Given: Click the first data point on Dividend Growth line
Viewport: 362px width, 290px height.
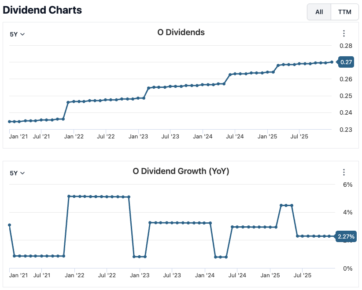Looking at the screenshot, I should click(x=9, y=225).
